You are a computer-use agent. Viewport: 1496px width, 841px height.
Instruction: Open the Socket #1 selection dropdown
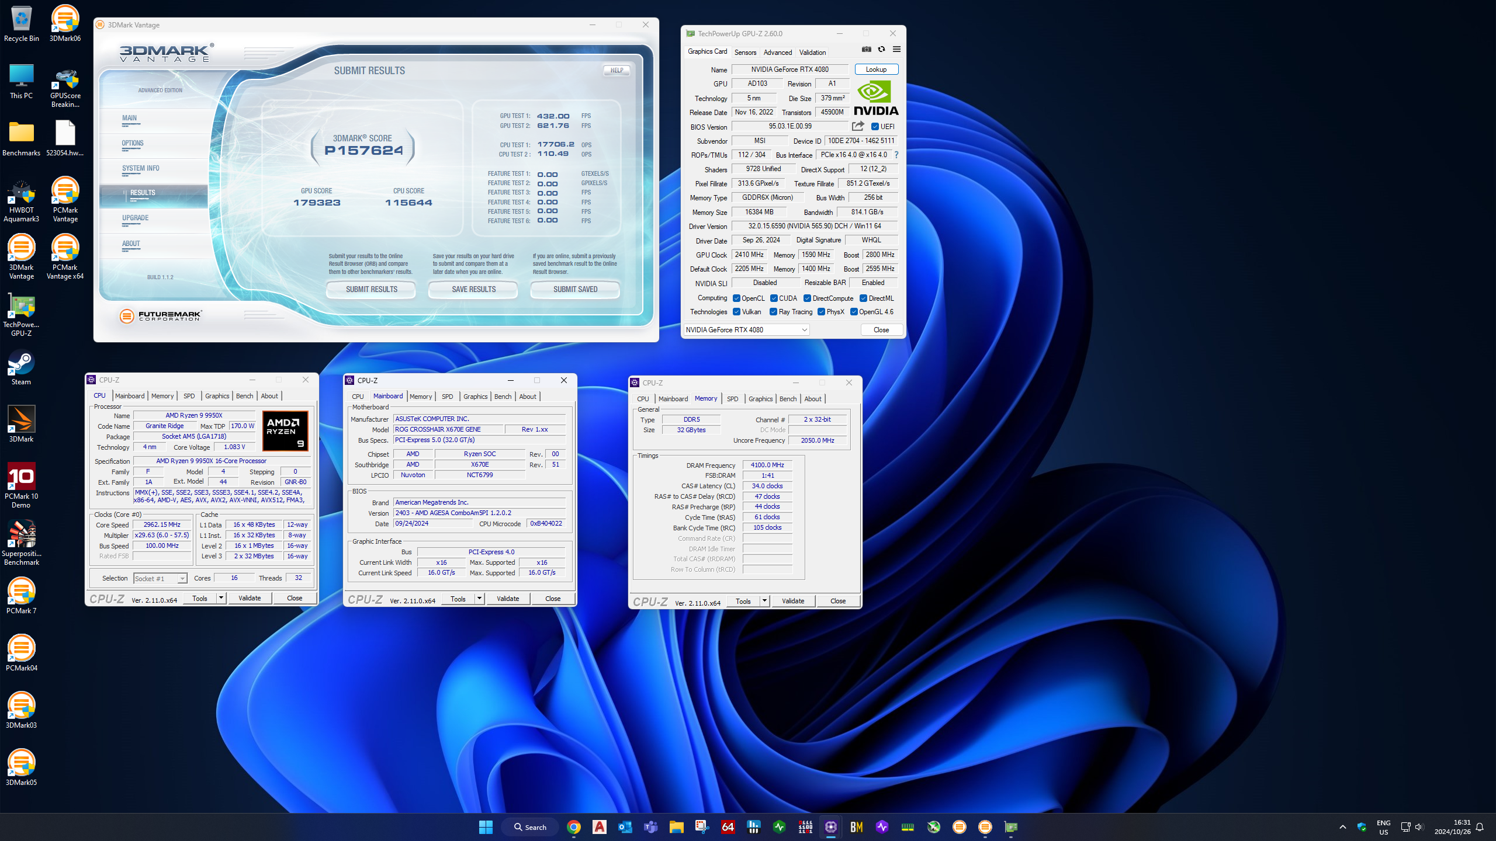pyautogui.click(x=160, y=579)
